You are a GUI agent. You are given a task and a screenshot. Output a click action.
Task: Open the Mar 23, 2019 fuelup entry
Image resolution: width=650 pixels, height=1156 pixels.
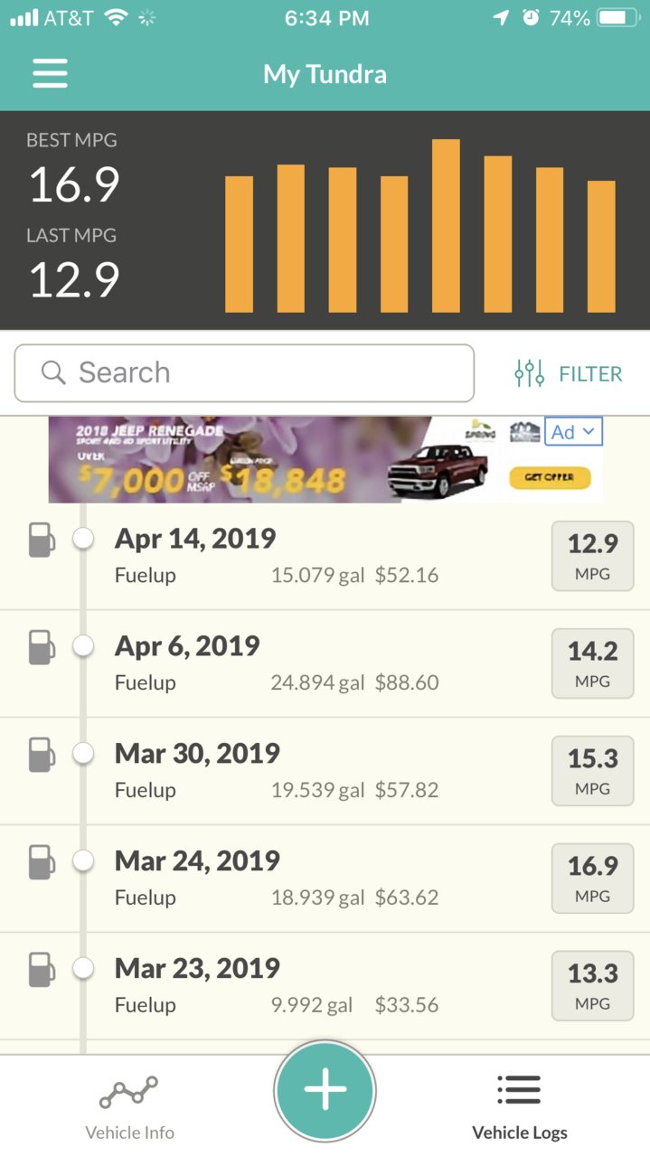[325, 986]
